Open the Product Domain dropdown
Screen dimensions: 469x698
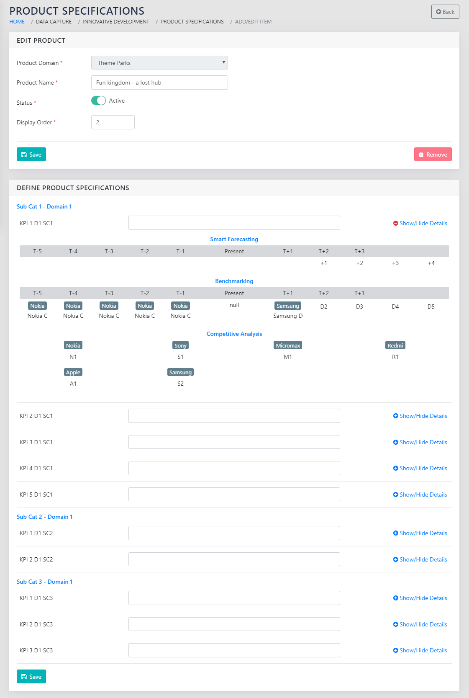coord(159,63)
